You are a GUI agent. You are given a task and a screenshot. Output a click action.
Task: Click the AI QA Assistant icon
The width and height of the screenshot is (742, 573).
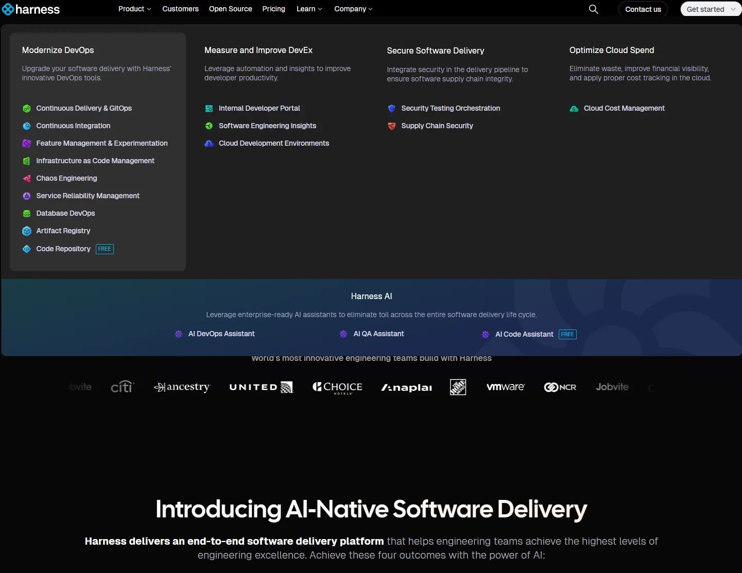tap(343, 334)
